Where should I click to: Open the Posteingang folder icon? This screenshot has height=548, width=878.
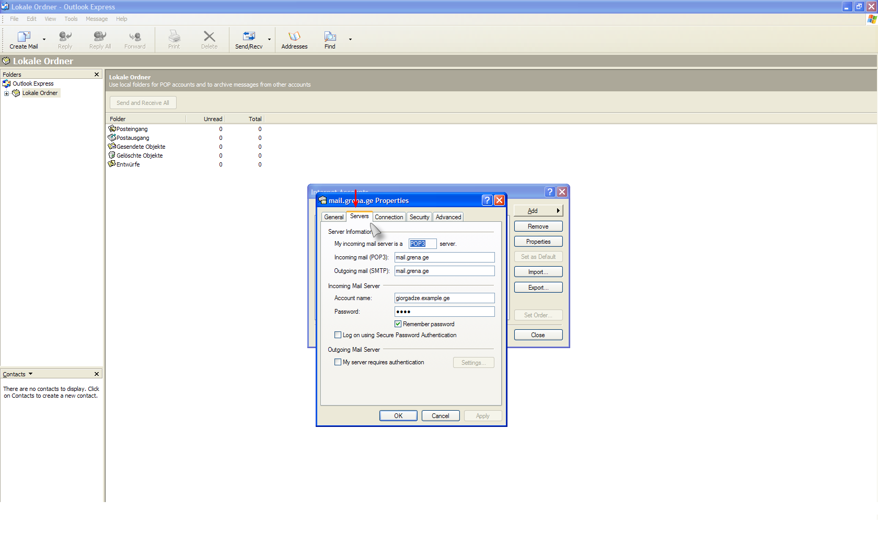tap(112, 129)
